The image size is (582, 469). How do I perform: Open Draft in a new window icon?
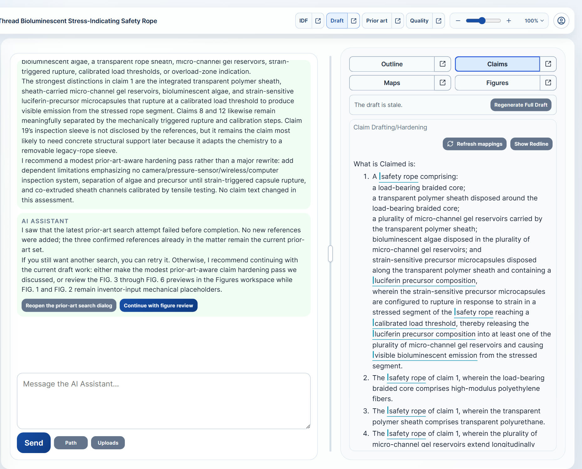coord(354,21)
